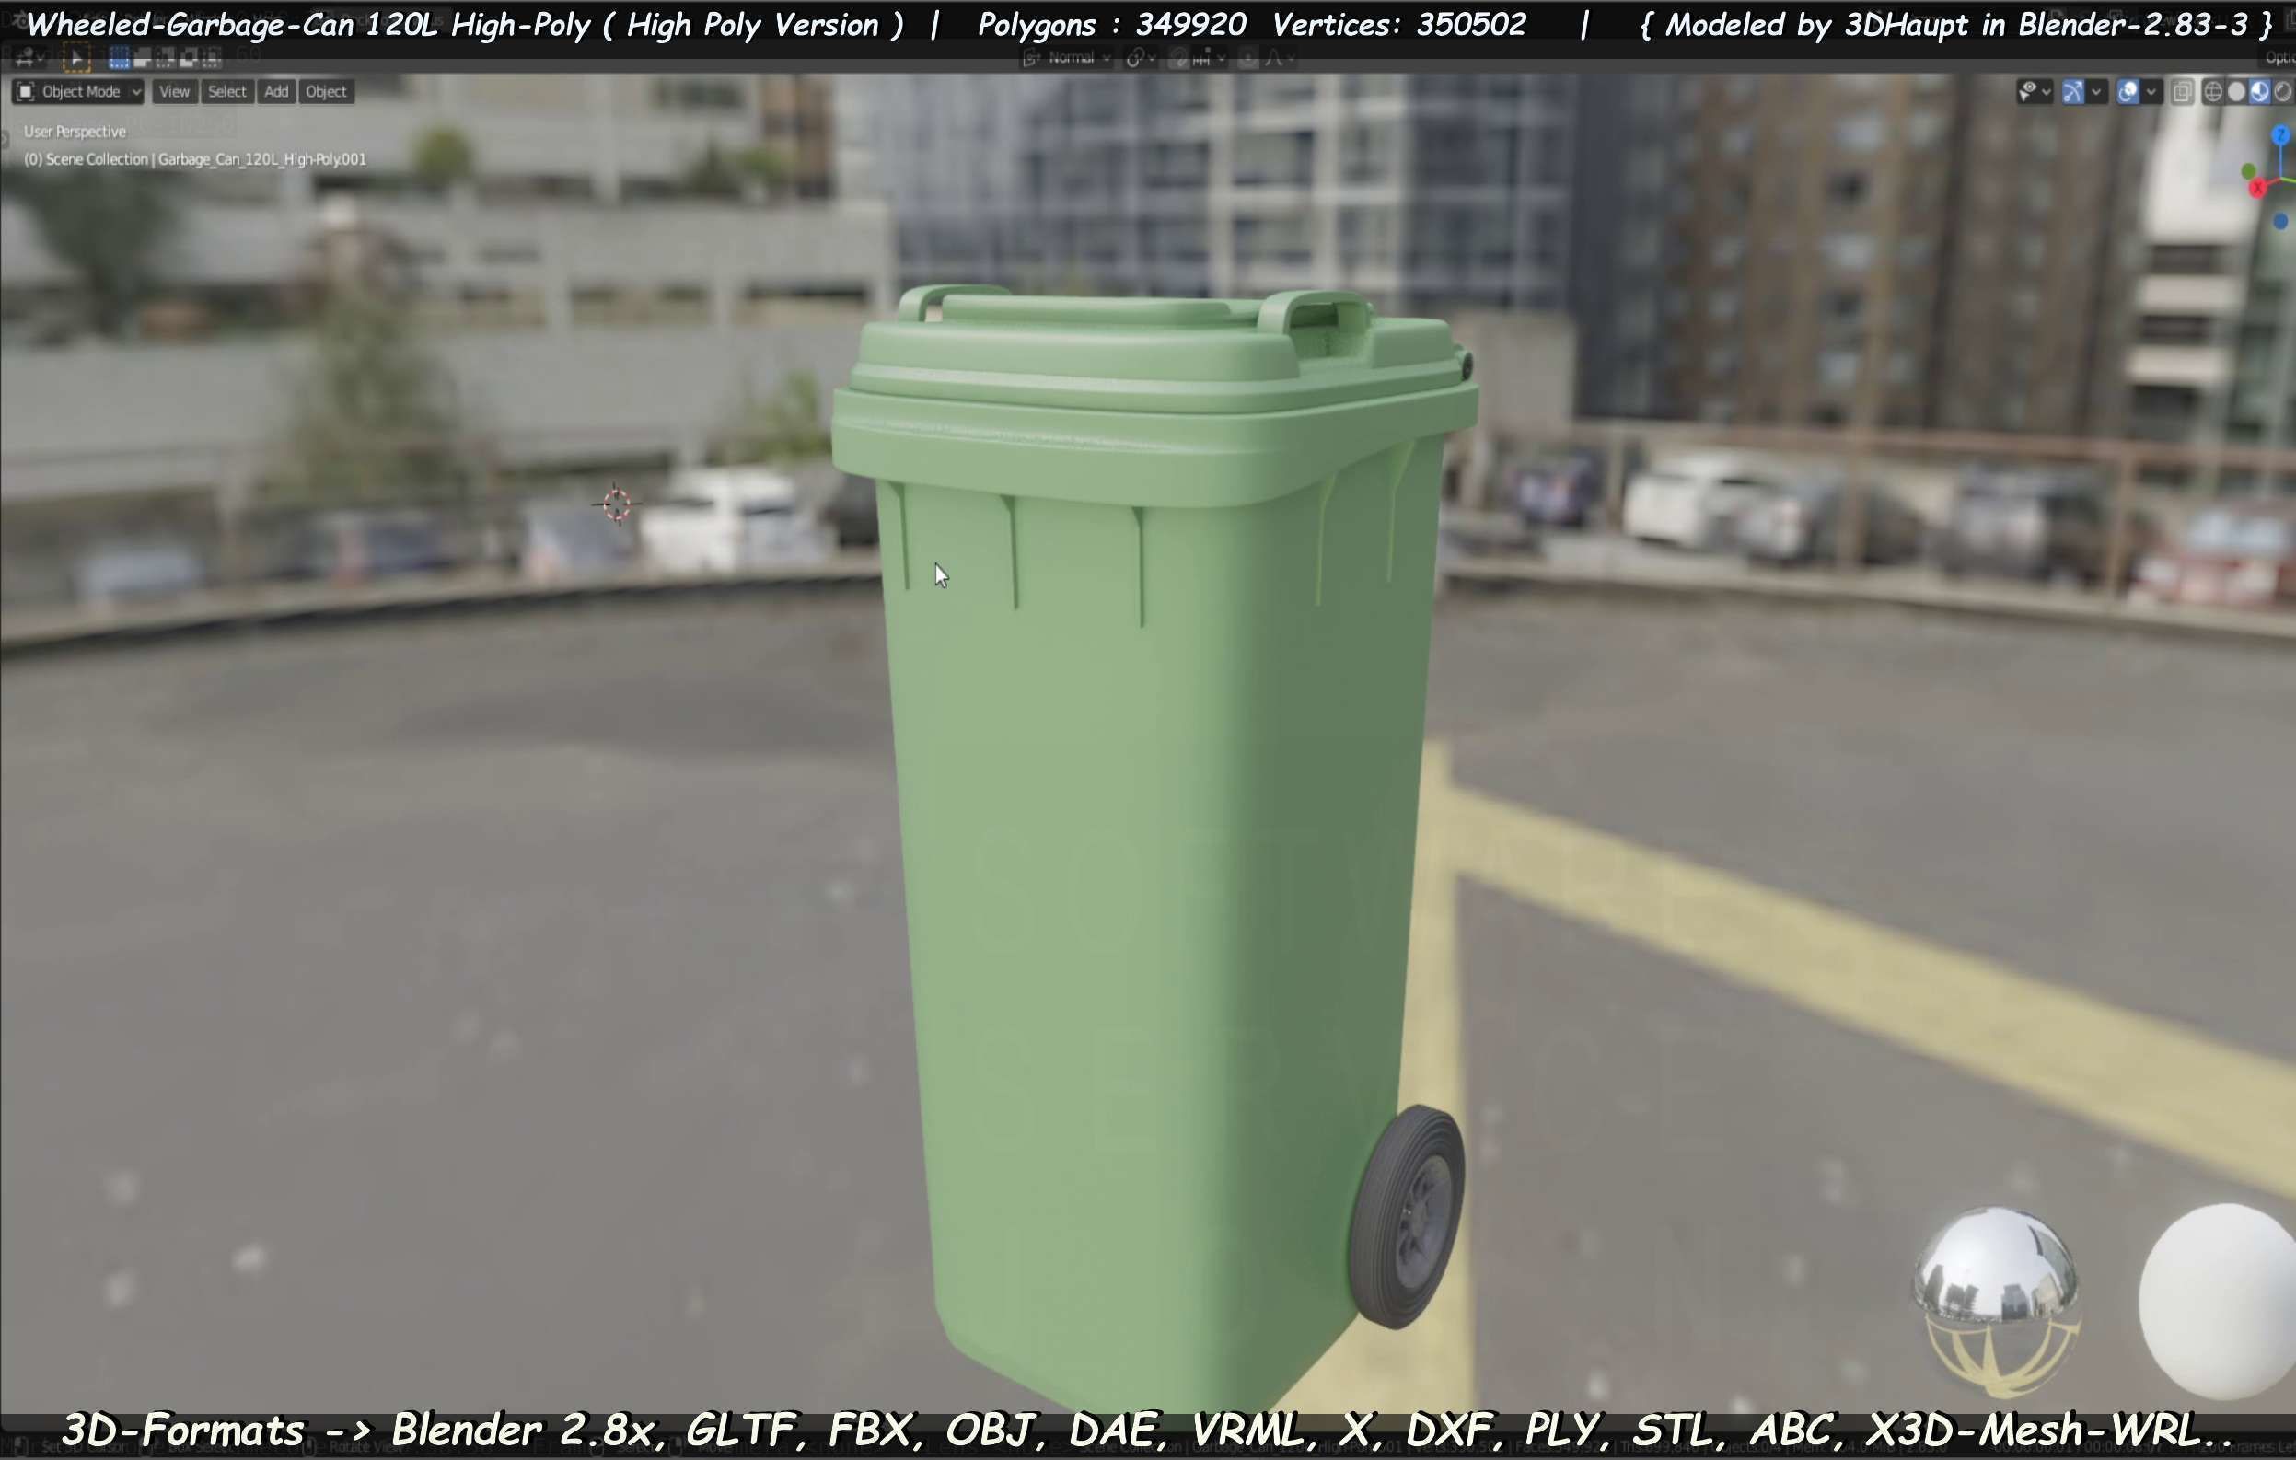Toggle proportional editing
The image size is (2296, 1460).
tap(1248, 58)
